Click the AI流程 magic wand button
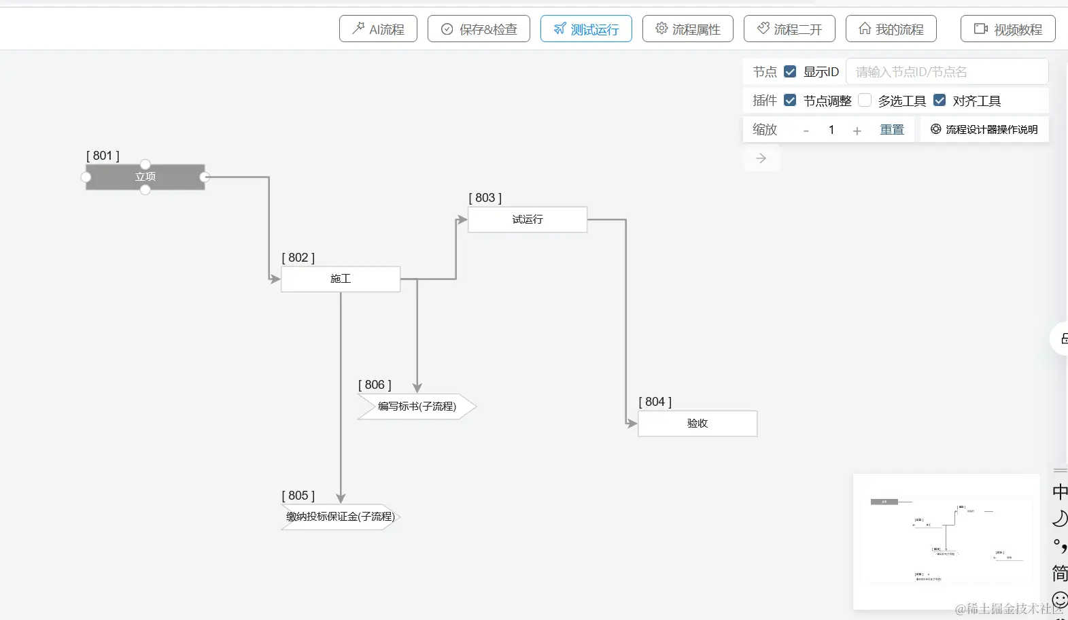 pos(378,29)
